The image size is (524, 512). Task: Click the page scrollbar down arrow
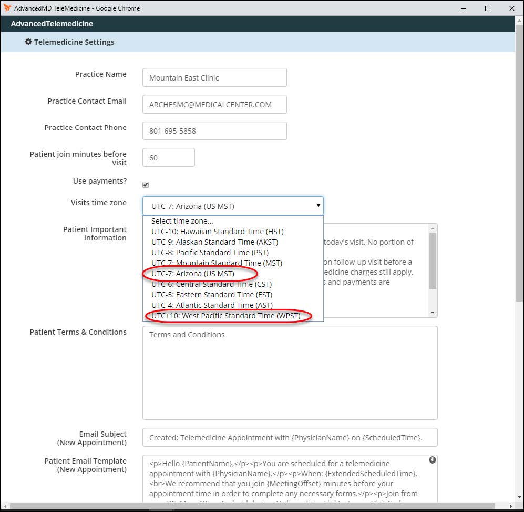[x=519, y=497]
